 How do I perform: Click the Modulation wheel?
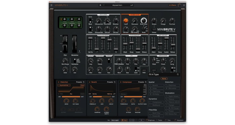[75, 44]
